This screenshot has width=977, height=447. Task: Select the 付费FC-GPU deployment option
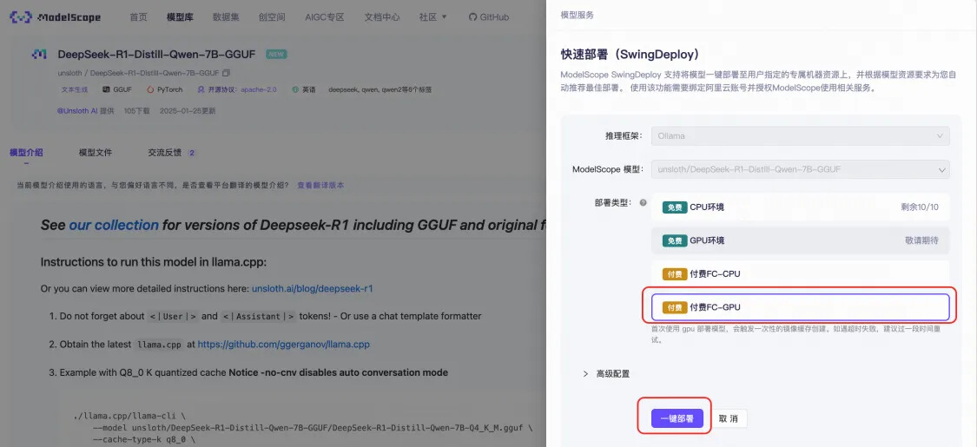pyautogui.click(x=800, y=307)
